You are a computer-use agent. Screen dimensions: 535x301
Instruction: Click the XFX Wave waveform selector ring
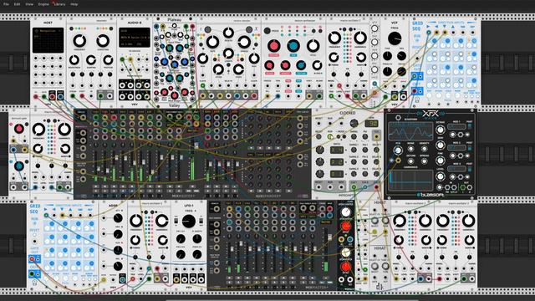(x=398, y=118)
